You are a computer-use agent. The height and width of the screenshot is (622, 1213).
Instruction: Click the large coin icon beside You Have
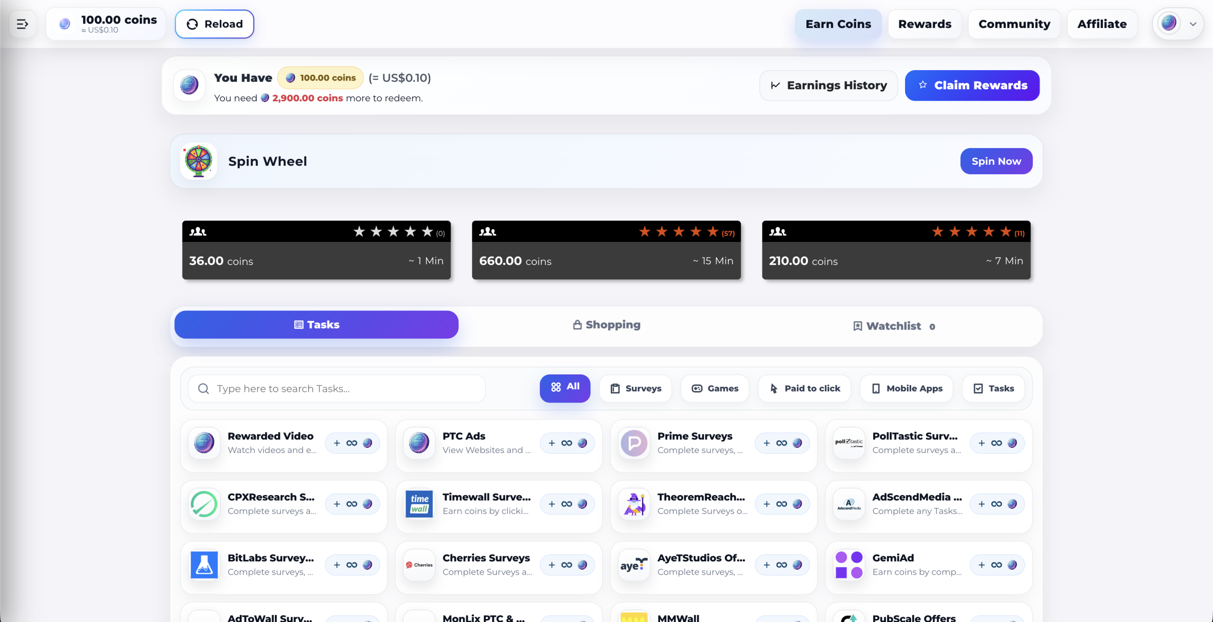(189, 85)
